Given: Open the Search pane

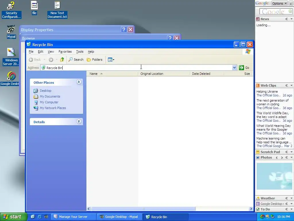Looking at the screenshot, I should click(76, 60).
